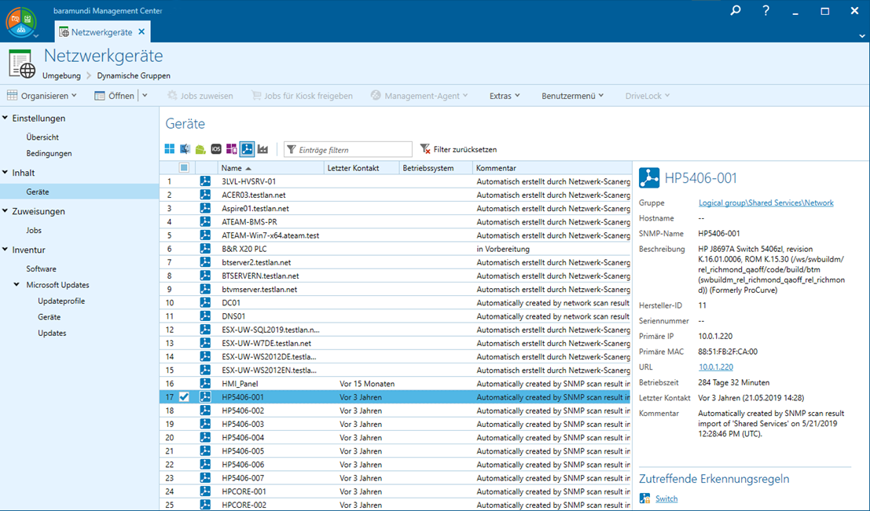Open the Organisieren dropdown menu
The width and height of the screenshot is (870, 511).
click(42, 95)
